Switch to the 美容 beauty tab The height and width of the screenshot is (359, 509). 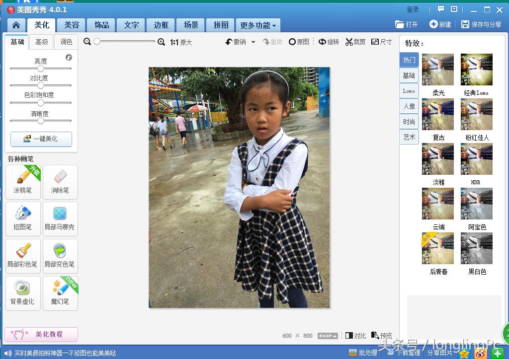coord(72,25)
